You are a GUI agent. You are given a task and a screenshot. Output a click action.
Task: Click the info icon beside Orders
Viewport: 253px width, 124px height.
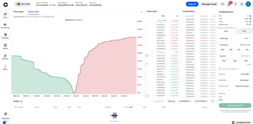click(21, 101)
